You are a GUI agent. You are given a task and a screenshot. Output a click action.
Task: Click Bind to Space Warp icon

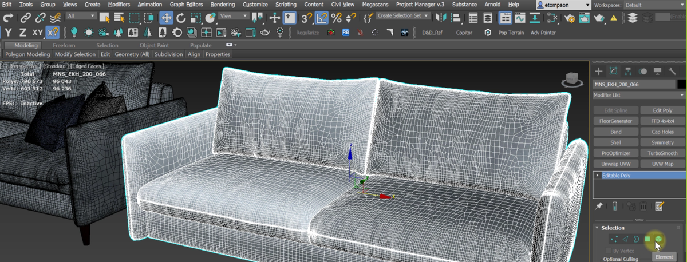pos(55,18)
